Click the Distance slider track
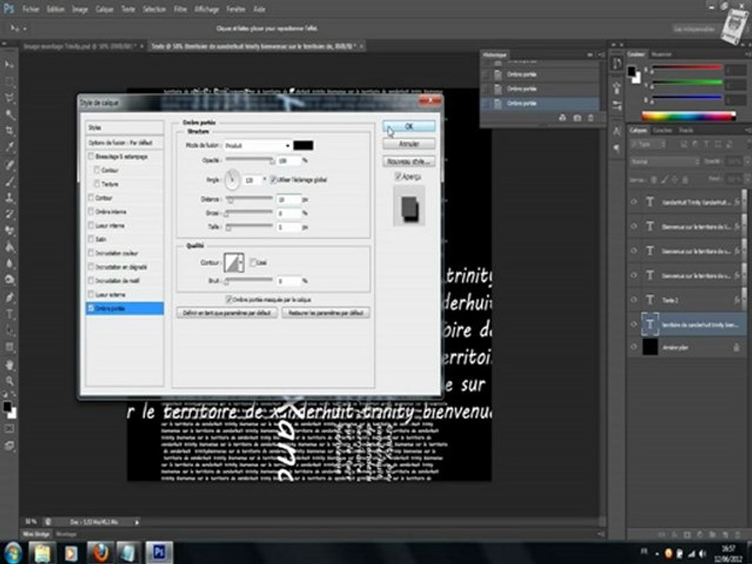This screenshot has width=752, height=564. [249, 198]
